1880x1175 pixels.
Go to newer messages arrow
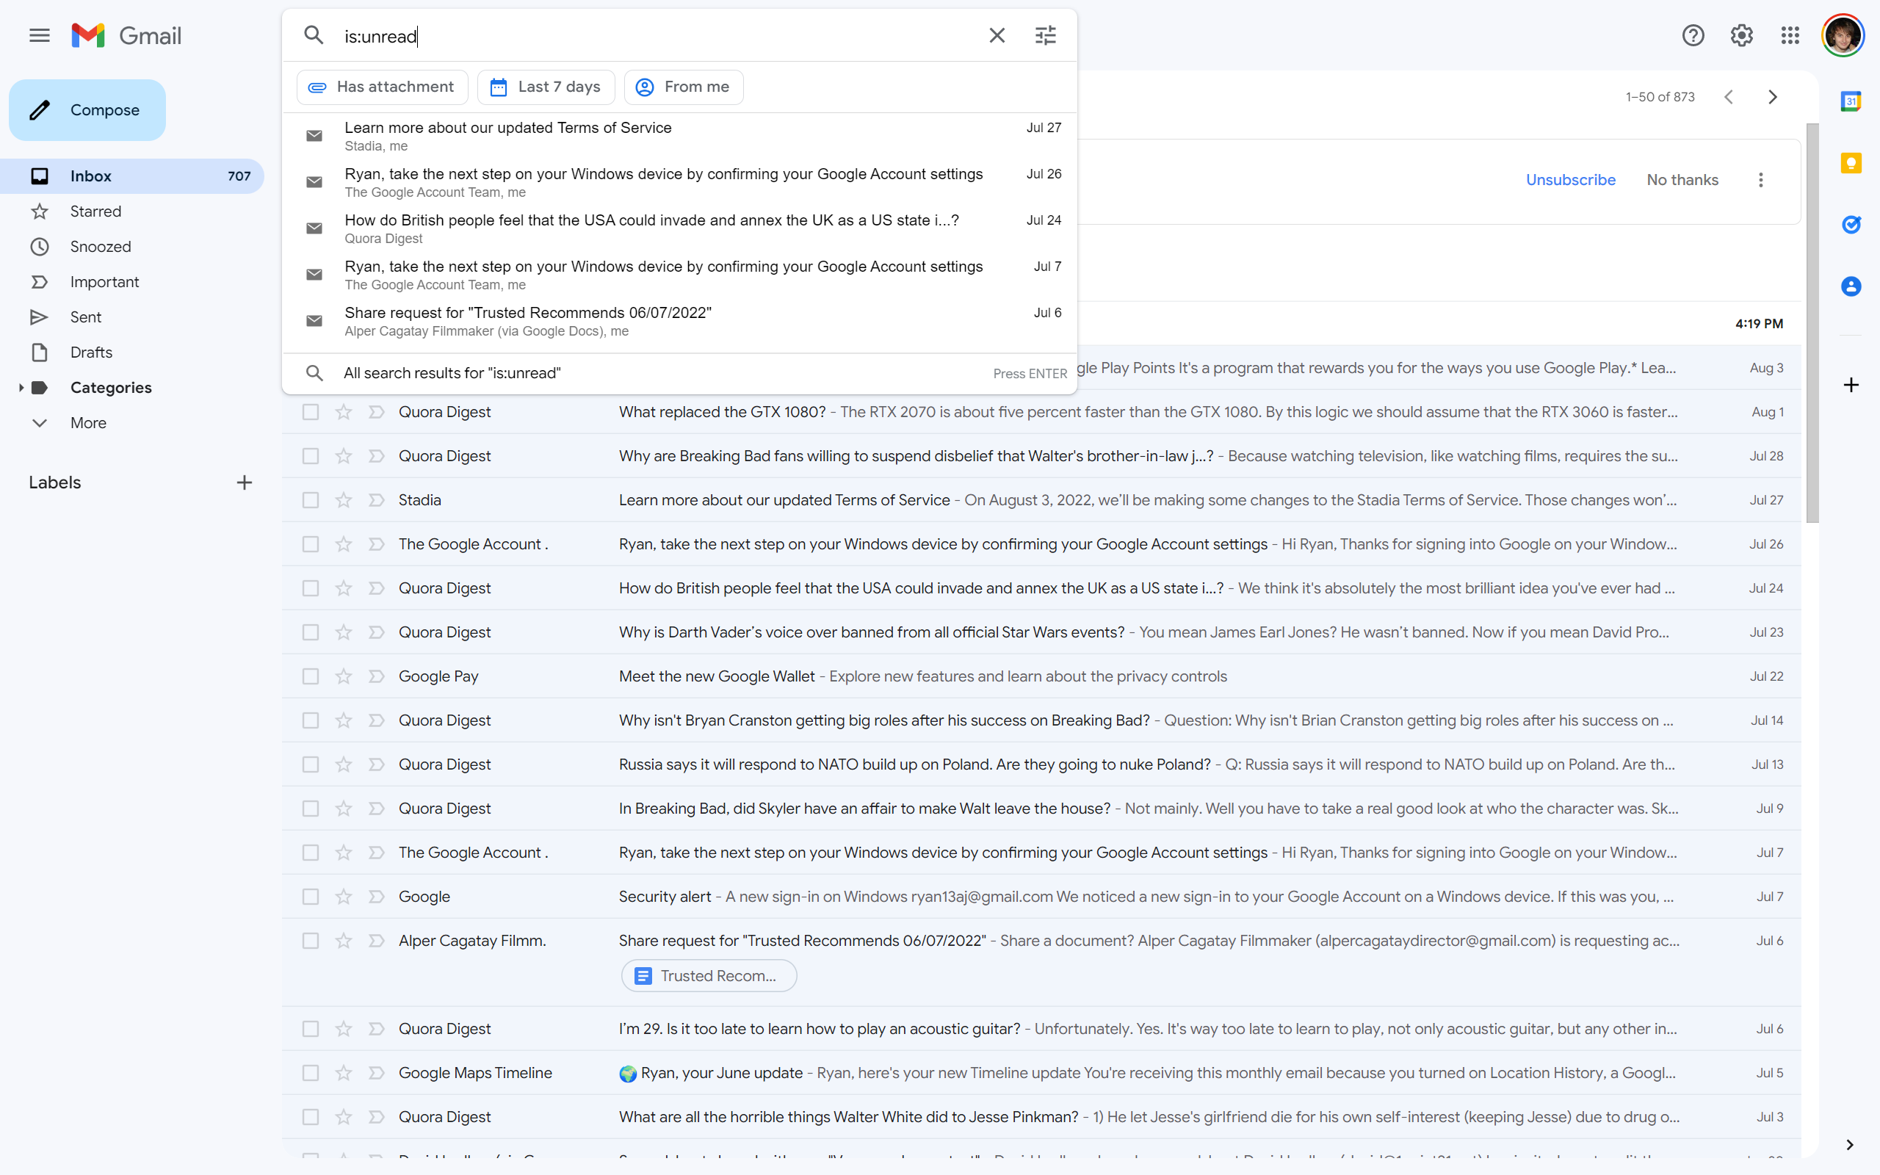1729,97
